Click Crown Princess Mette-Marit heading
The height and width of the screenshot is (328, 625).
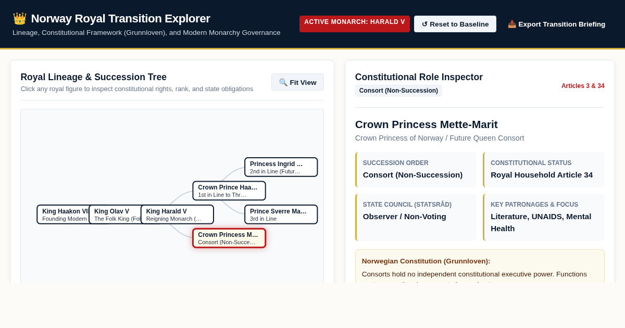pyautogui.click(x=426, y=124)
